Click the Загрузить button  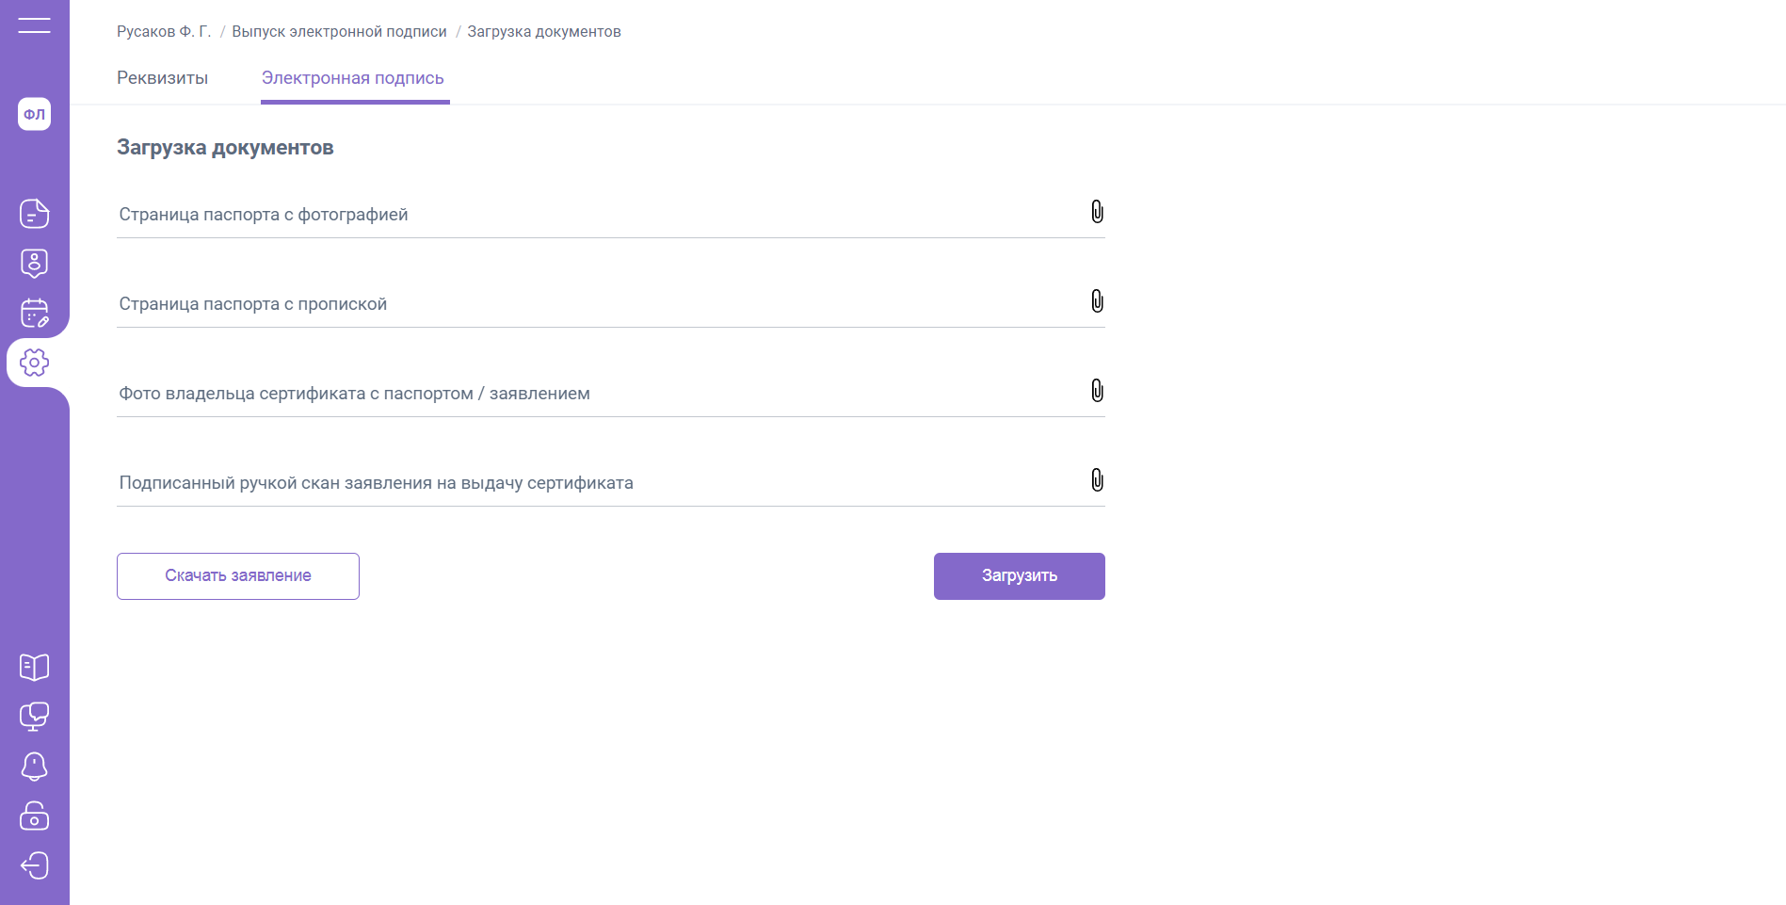point(1020,576)
